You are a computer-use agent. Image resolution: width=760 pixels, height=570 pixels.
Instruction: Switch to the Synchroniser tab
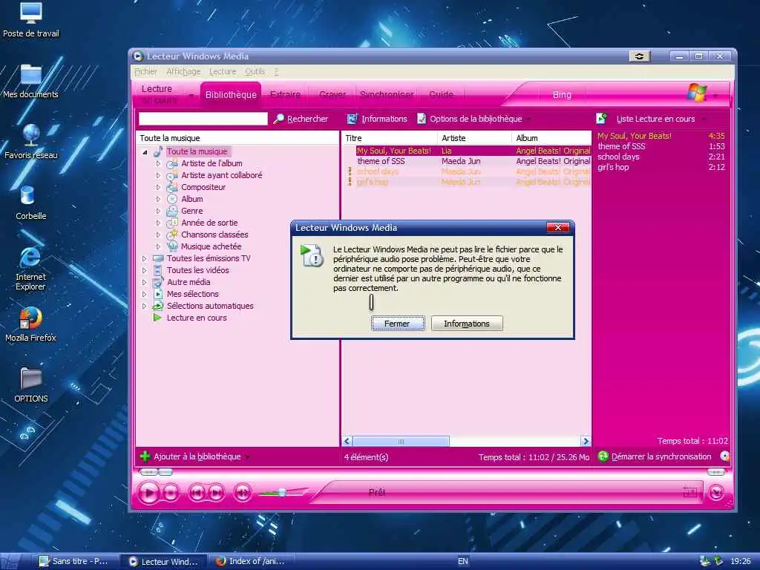point(387,94)
